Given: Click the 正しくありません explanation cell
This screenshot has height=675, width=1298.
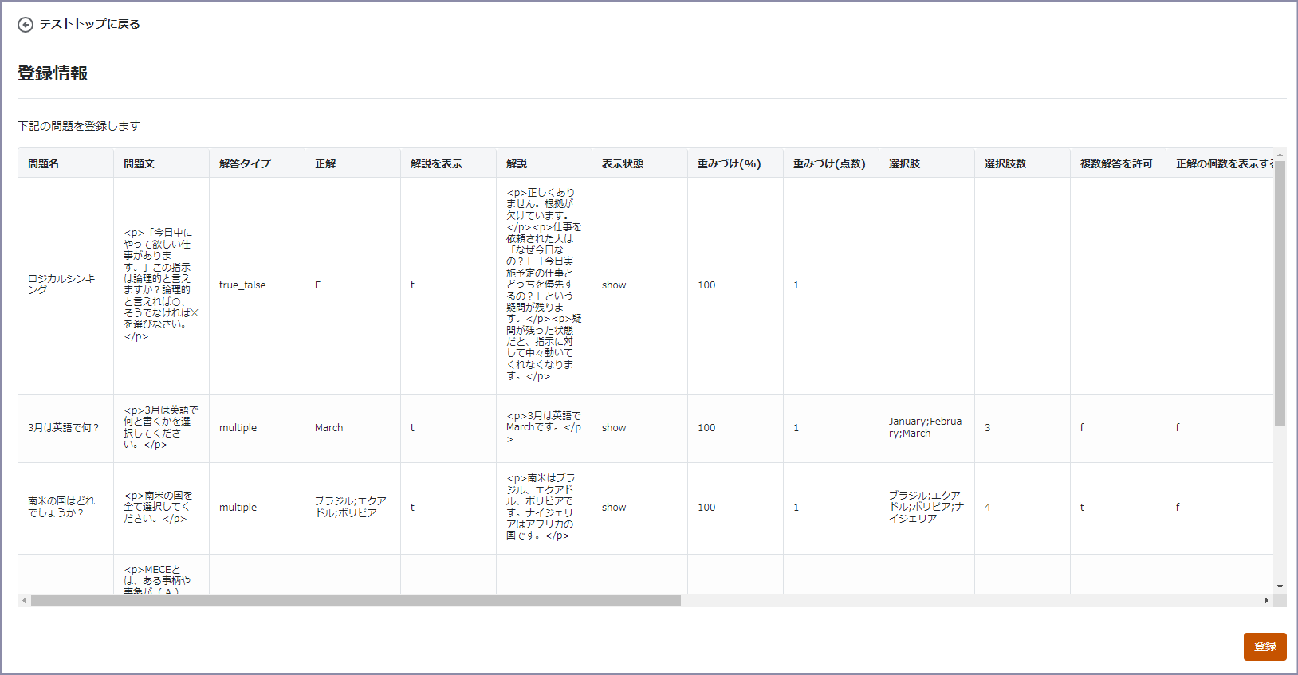Looking at the screenshot, I should click(x=544, y=285).
